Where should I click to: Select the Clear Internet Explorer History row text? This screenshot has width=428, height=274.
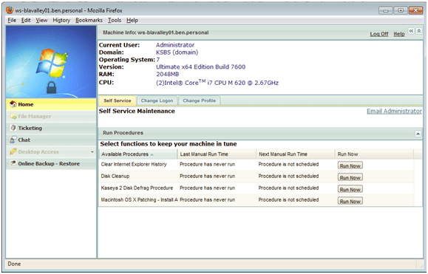[x=134, y=165]
